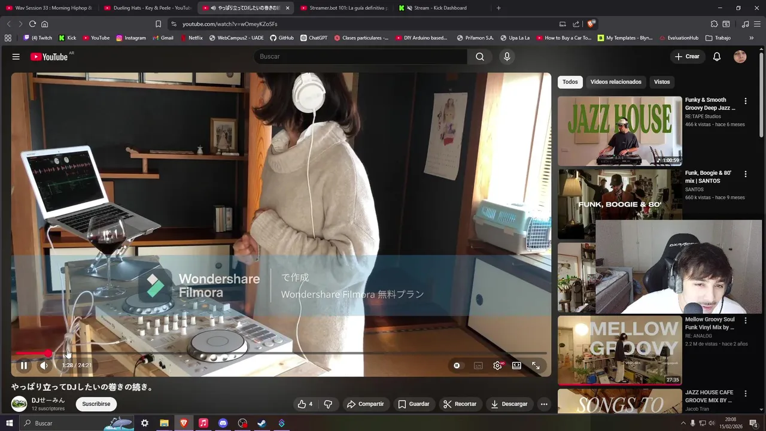This screenshot has width=766, height=431.
Task: Open a new browser tab
Action: pyautogui.click(x=498, y=8)
